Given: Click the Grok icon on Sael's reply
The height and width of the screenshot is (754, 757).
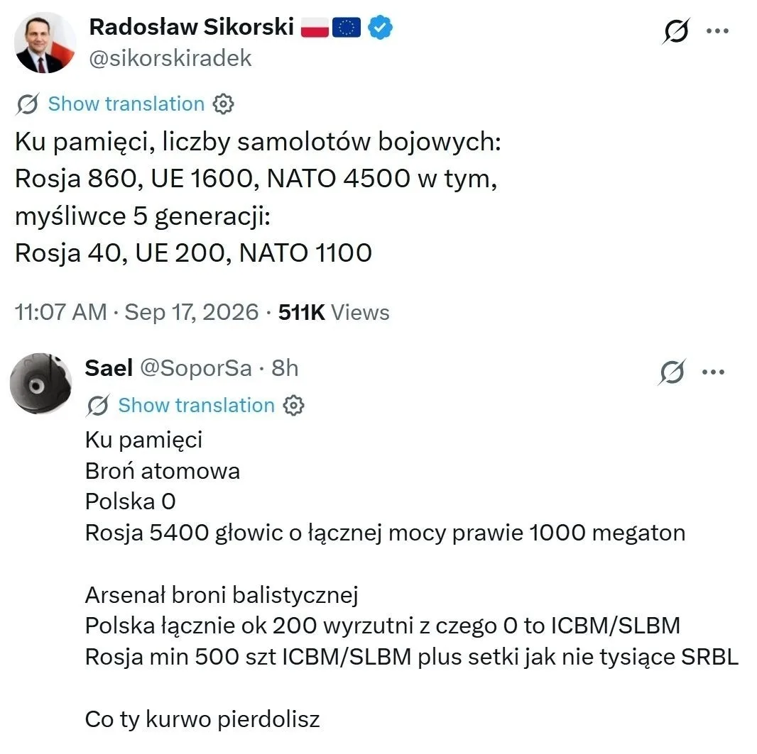Looking at the screenshot, I should (672, 372).
